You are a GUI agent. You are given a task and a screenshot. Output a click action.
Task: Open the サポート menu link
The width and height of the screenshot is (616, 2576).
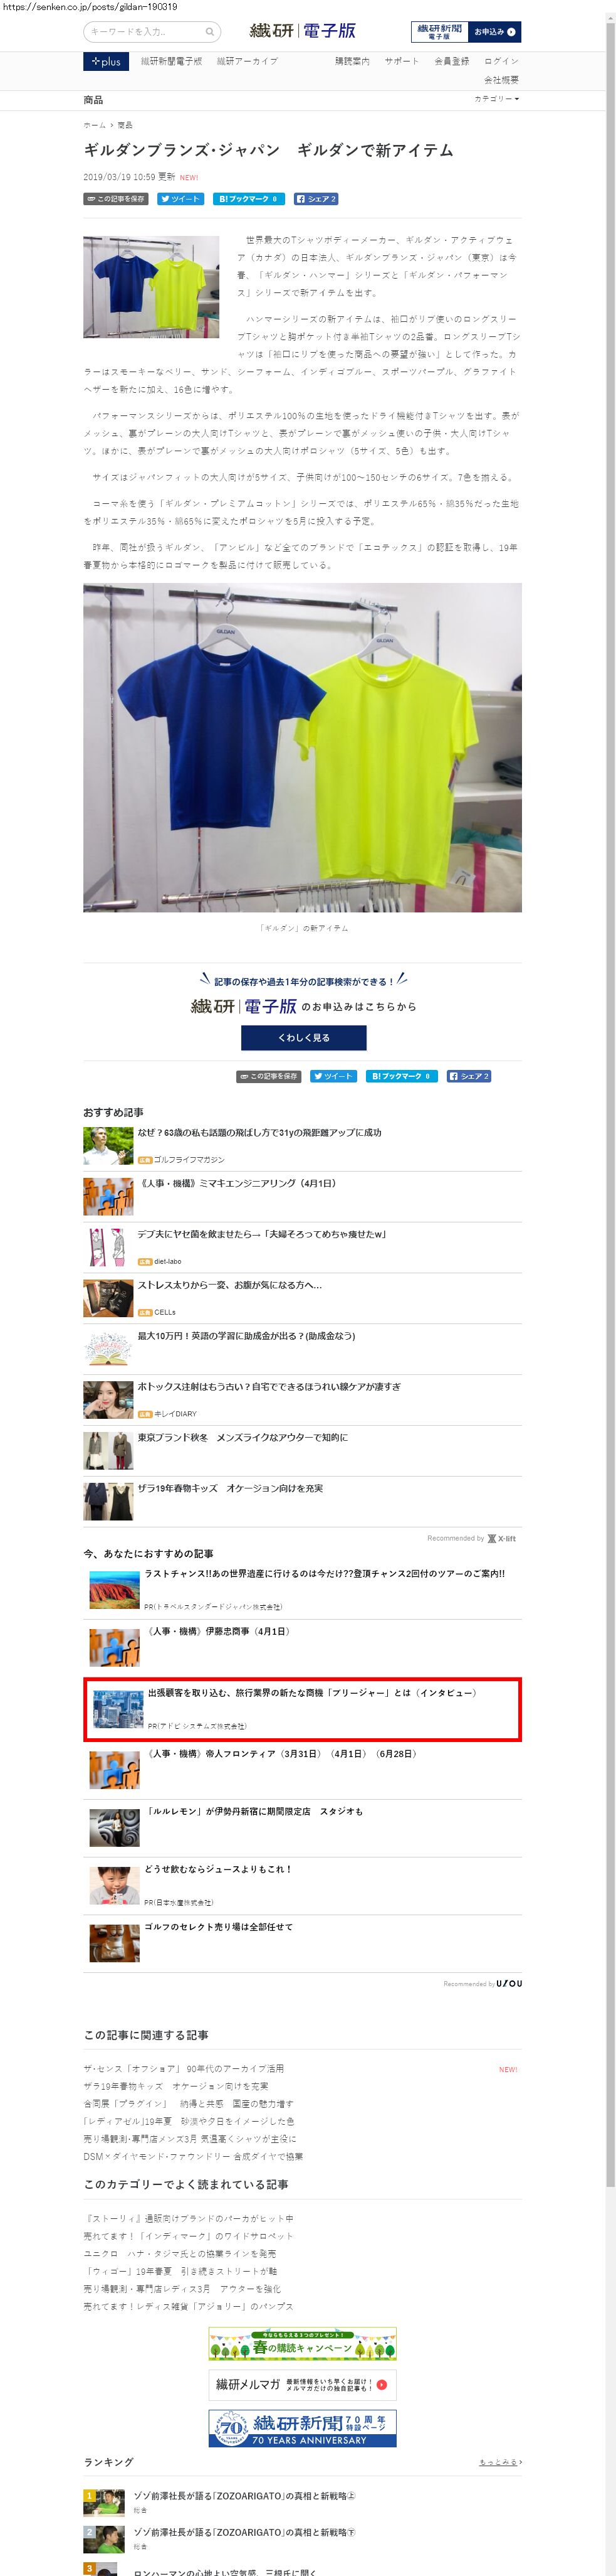pos(401,61)
